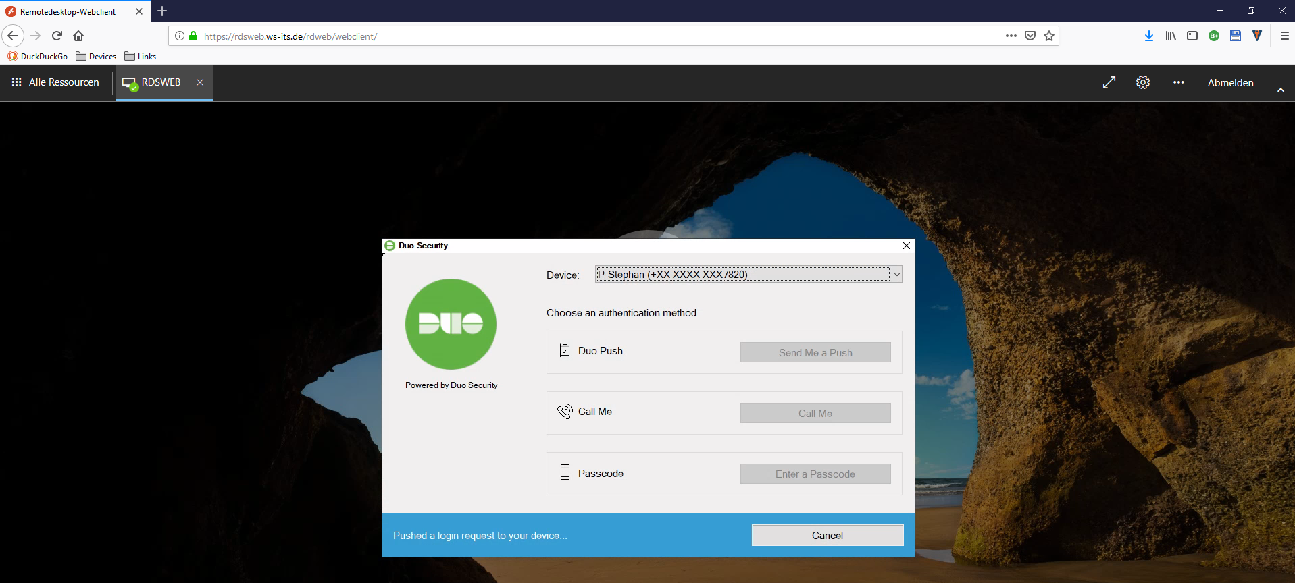Click Send Me a Push button
This screenshot has width=1295, height=583.
815,352
